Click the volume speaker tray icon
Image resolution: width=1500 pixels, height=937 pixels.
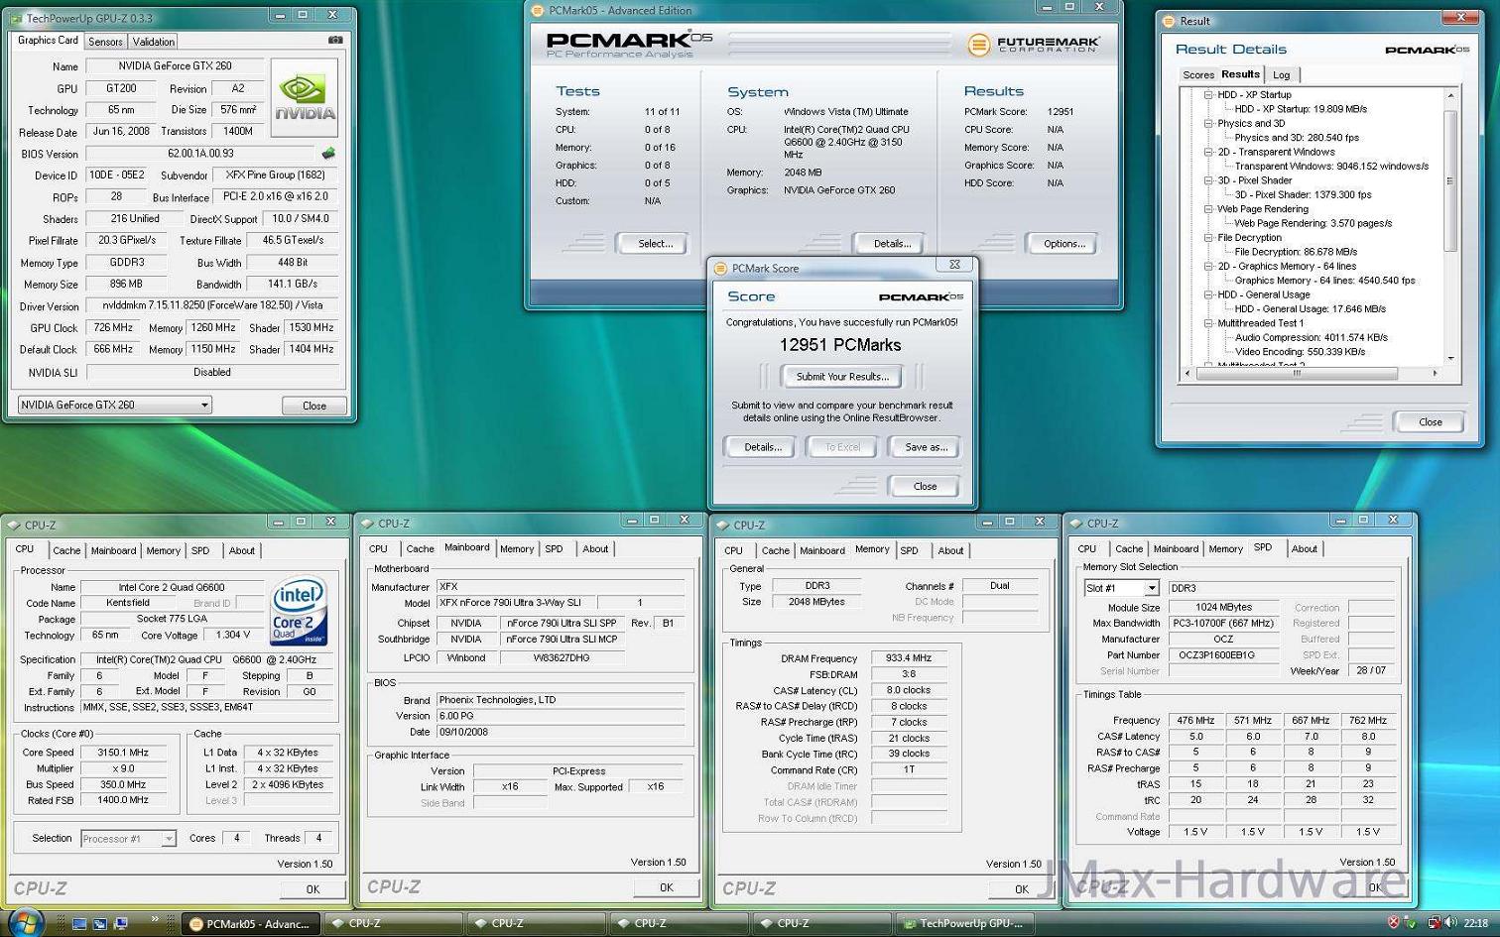coord(1449,923)
